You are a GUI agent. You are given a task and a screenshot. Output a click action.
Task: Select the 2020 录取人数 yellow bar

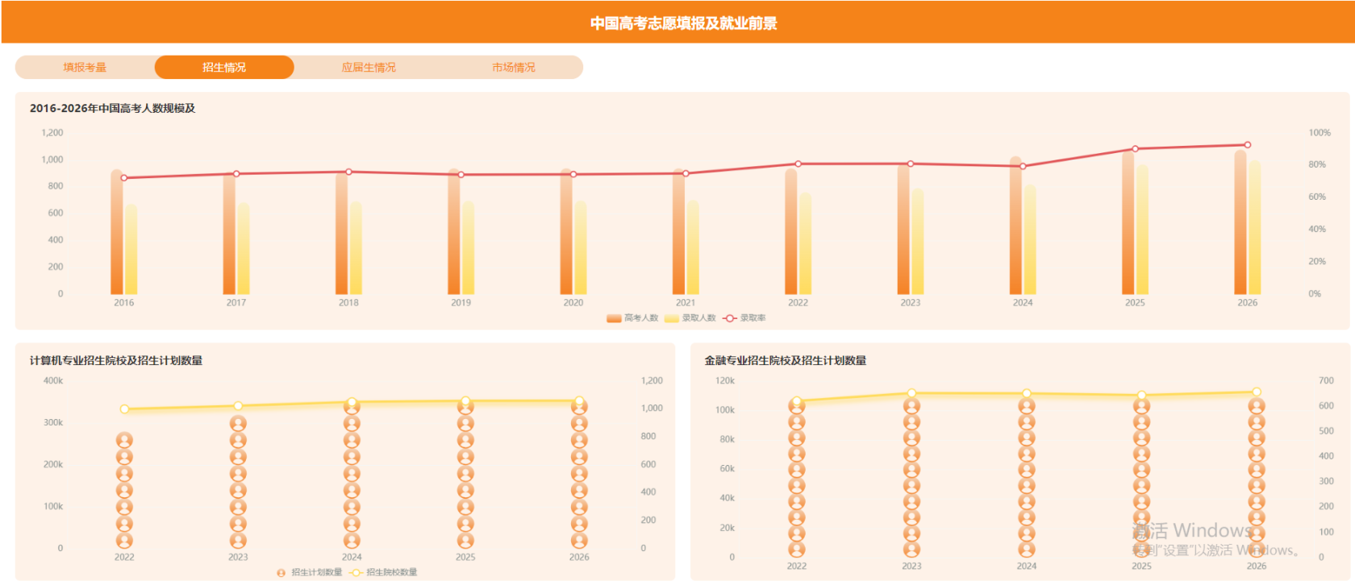point(581,247)
